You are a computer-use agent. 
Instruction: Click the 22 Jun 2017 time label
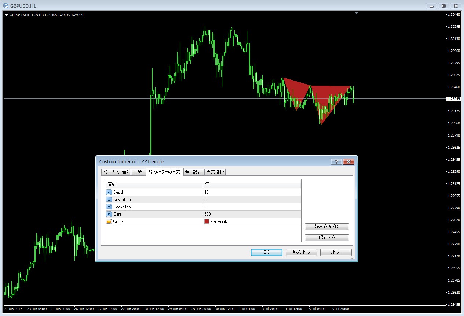tap(13, 309)
